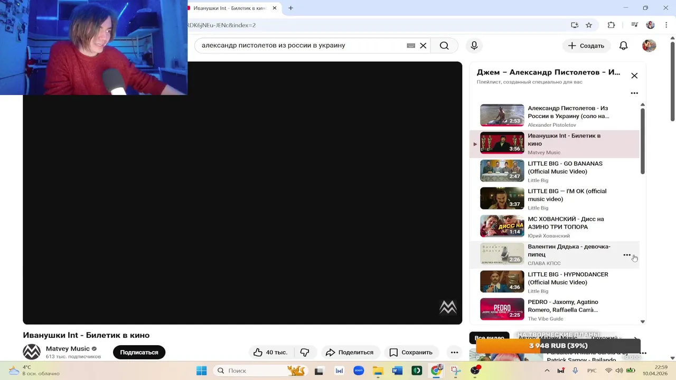This screenshot has height=380, width=676.
Task: Dislike the Билетик в кино video
Action: coord(305,352)
